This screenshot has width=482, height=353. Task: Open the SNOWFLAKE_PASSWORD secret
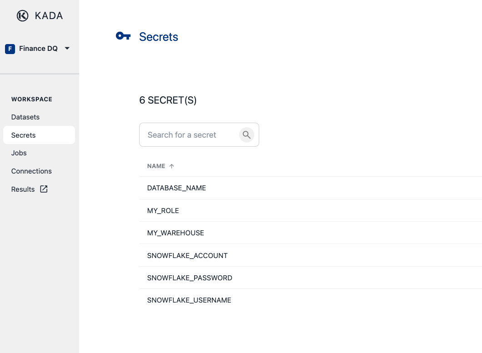(x=190, y=278)
